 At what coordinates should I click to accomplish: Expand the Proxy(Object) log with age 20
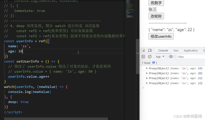point(147,73)
